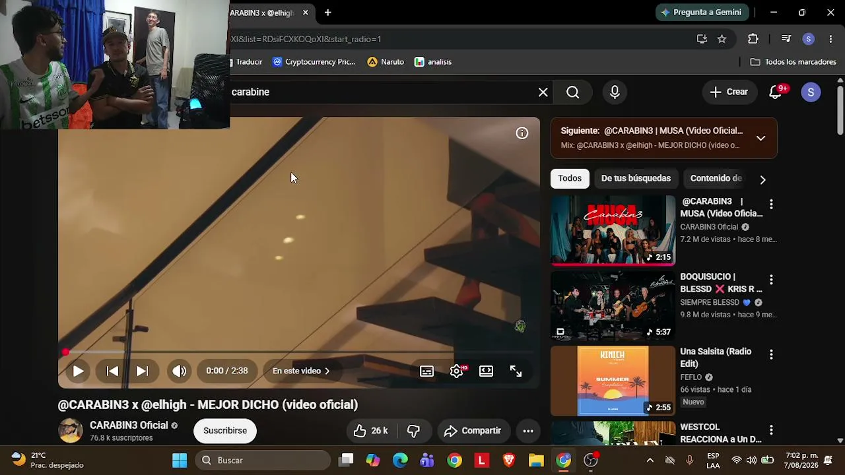The width and height of the screenshot is (845, 475).
Task: Select the 'Contenido de' filter chip
Action: click(x=716, y=178)
